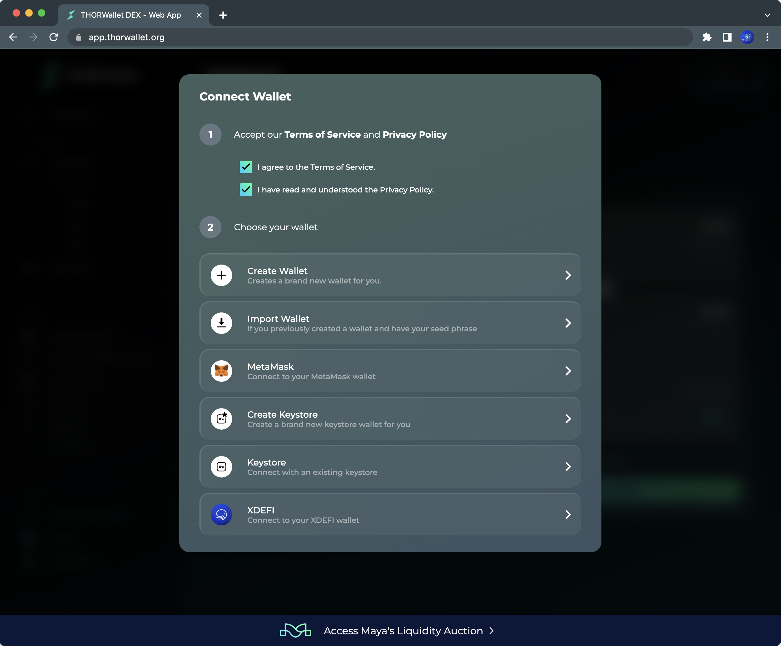Viewport: 781px width, 646px height.
Task: Reload the page with refresh icon
Action: 54,37
